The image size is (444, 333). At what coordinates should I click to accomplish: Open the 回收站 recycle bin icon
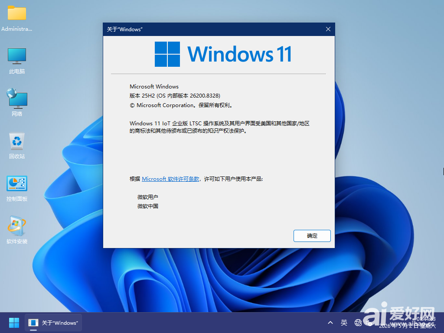pos(17,146)
